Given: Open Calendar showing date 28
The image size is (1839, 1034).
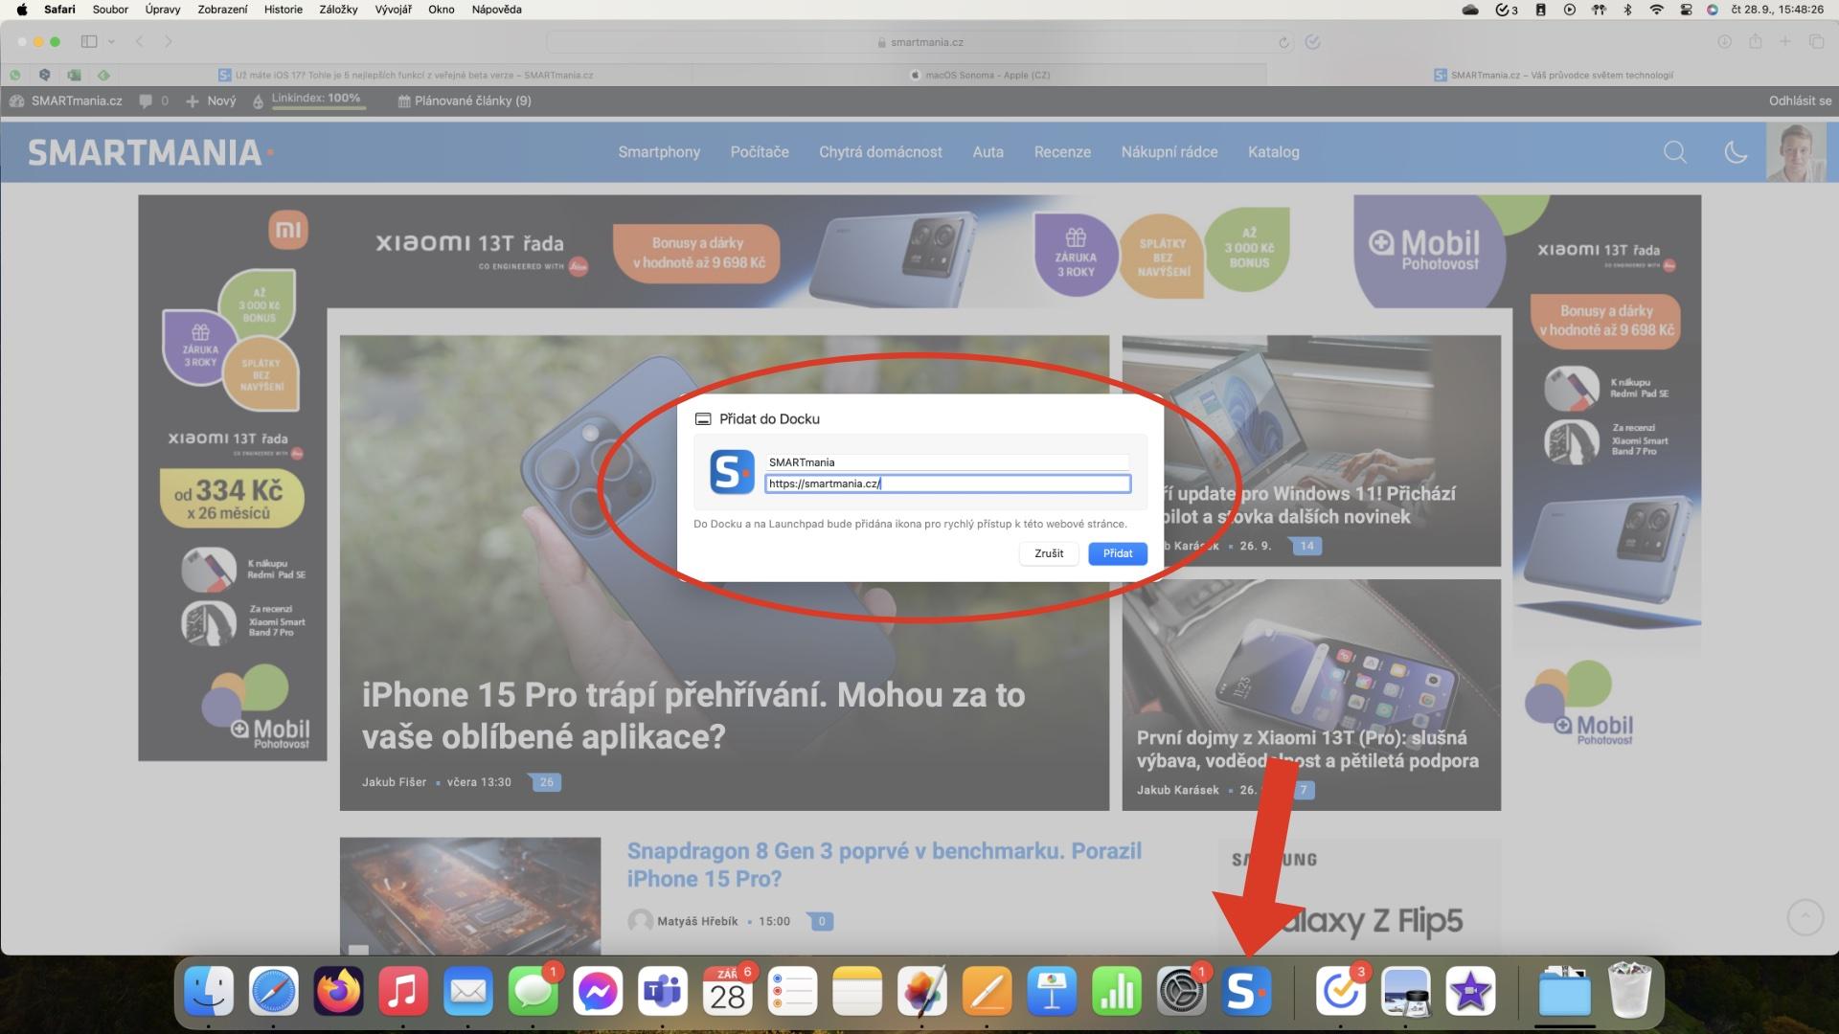Looking at the screenshot, I should coord(728,991).
